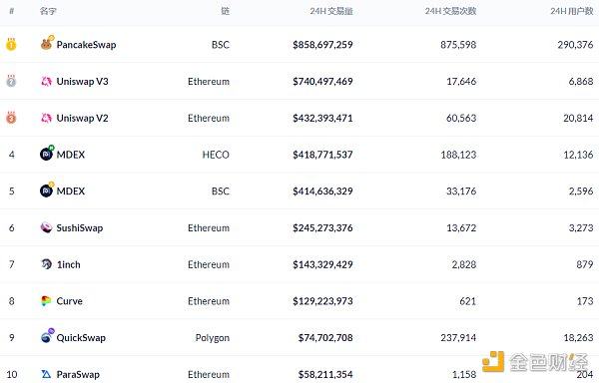Image resolution: width=599 pixels, height=383 pixels.
Task: Open the SushiSwap name link
Action: tap(80, 228)
